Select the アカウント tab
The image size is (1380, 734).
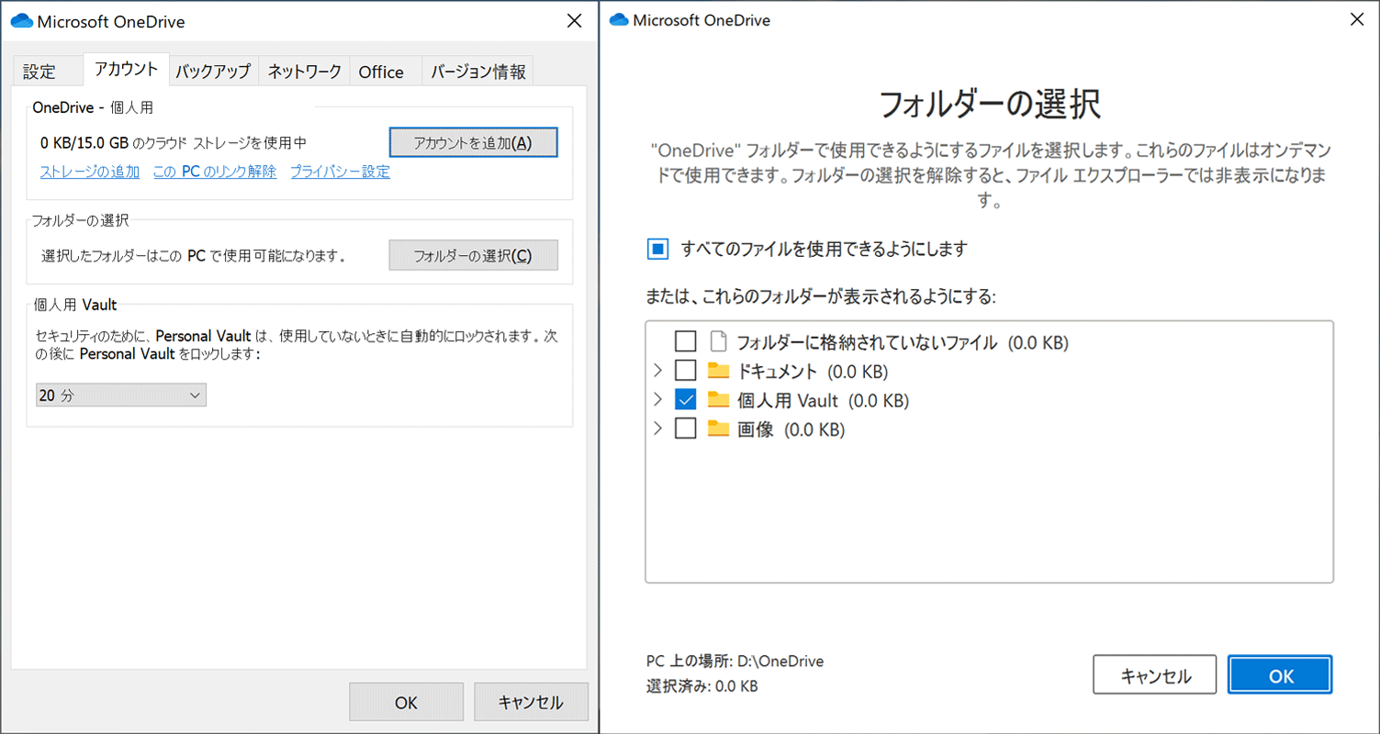point(126,69)
